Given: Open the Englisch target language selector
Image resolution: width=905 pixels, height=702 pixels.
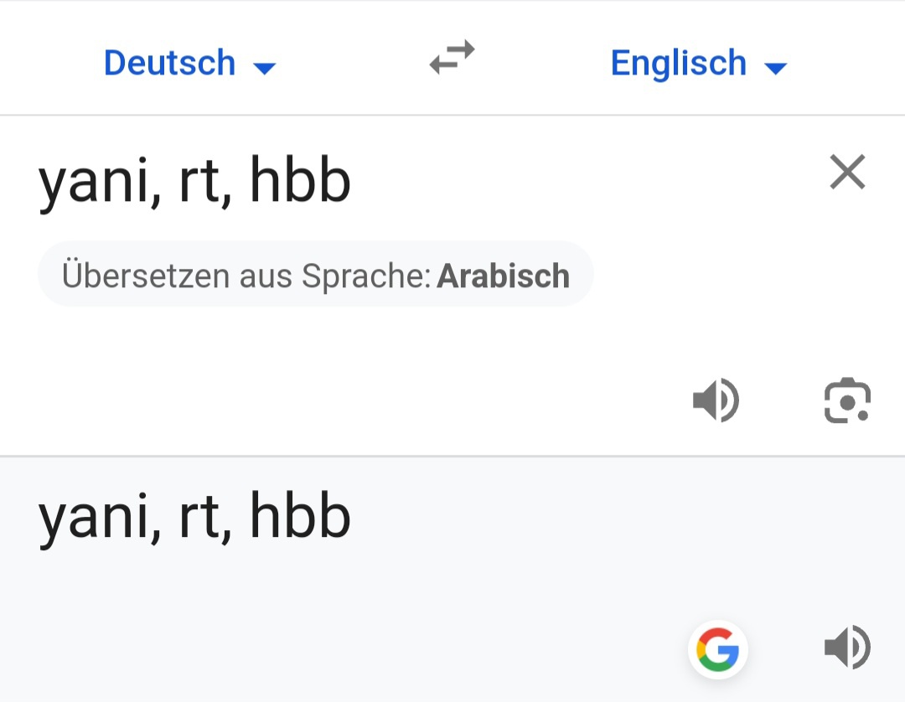Looking at the screenshot, I should click(x=679, y=64).
